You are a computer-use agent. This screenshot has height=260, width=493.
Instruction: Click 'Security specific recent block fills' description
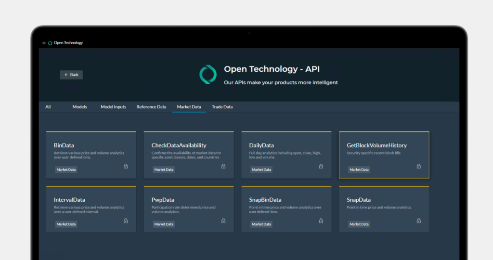(x=374, y=153)
